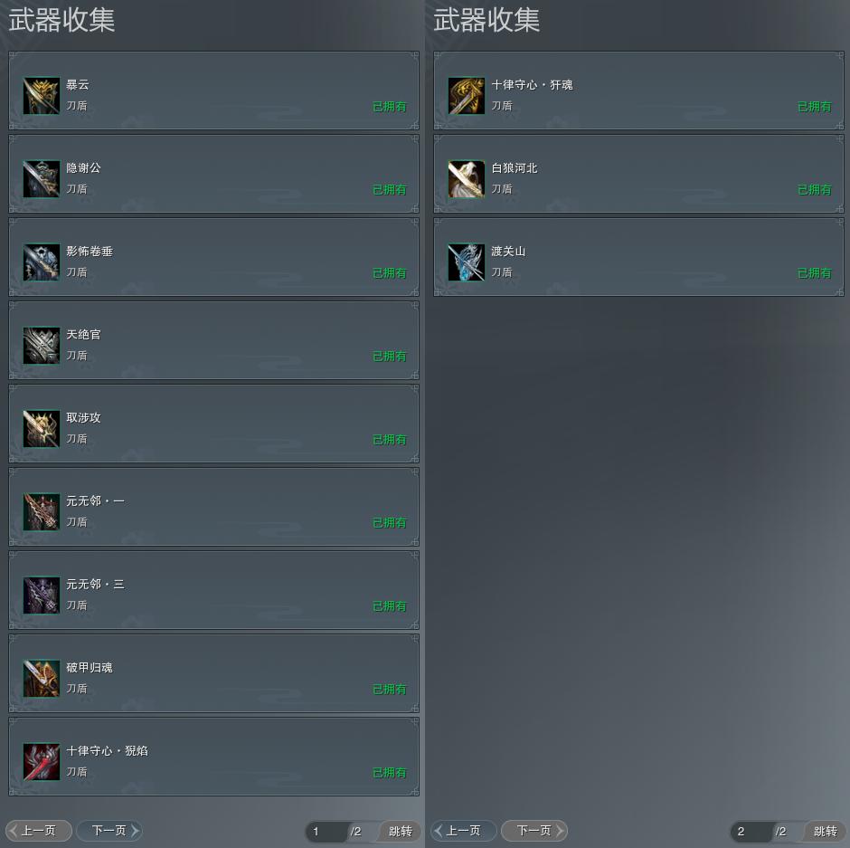Open the 白狼河北 weapon icon

(467, 178)
